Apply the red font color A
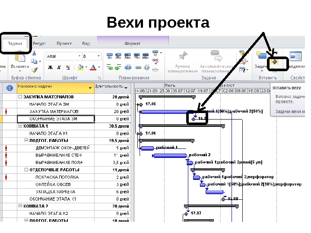Viewport: 311px width, 233px height. coord(93,67)
